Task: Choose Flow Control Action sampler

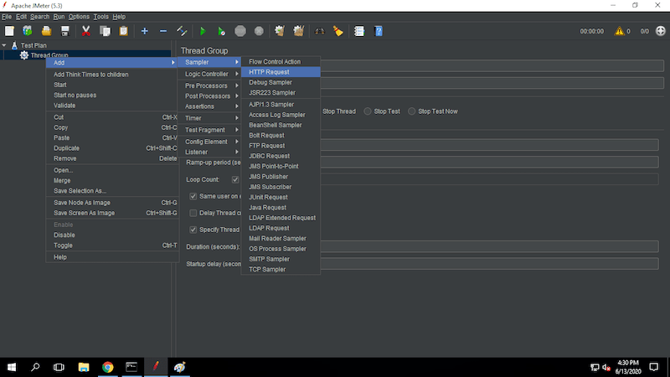Action: [x=281, y=61]
